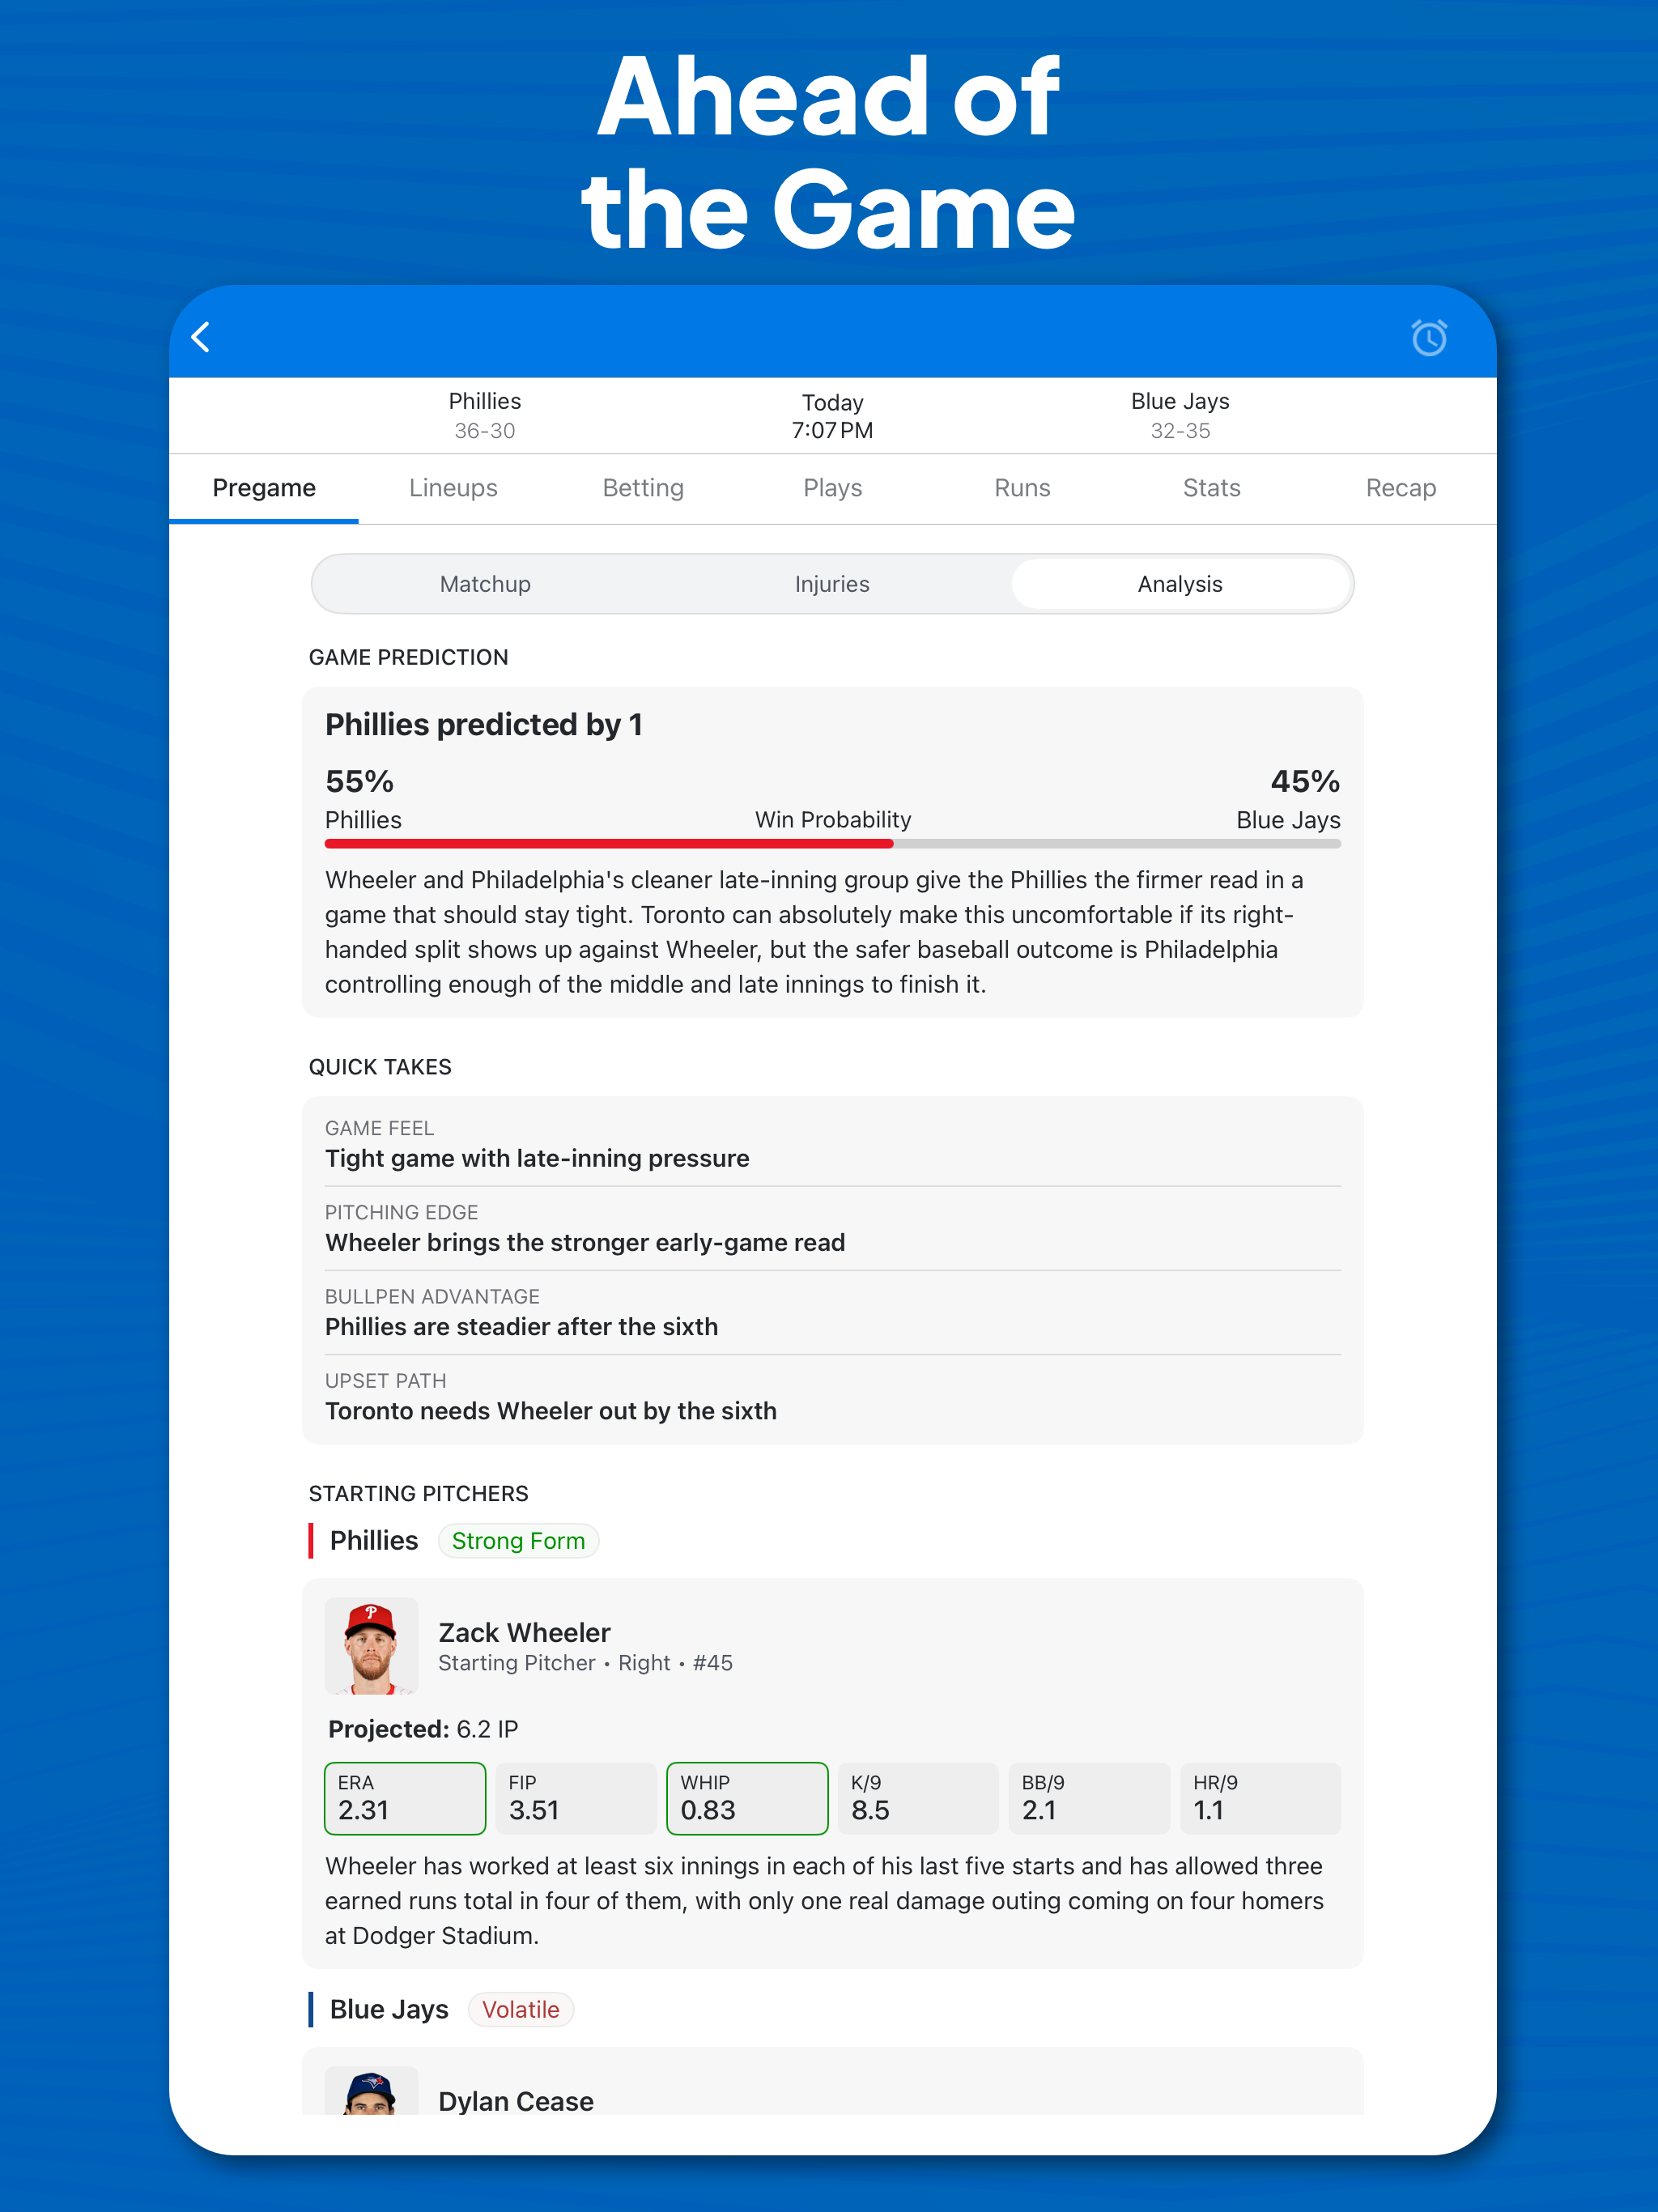The image size is (1658, 2212).
Task: Set a game reminder alarm icon
Action: point(1429,337)
